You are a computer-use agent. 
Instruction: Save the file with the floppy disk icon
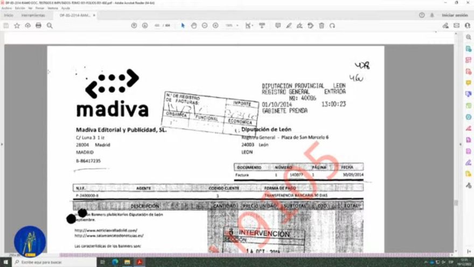tap(6, 26)
